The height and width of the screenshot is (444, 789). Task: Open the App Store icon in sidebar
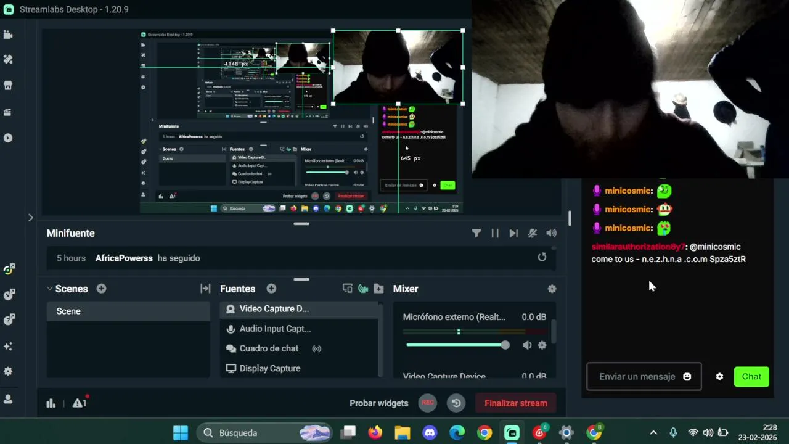tap(8, 86)
